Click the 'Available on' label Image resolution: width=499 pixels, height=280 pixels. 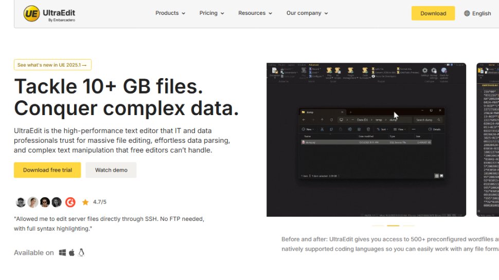(34, 253)
